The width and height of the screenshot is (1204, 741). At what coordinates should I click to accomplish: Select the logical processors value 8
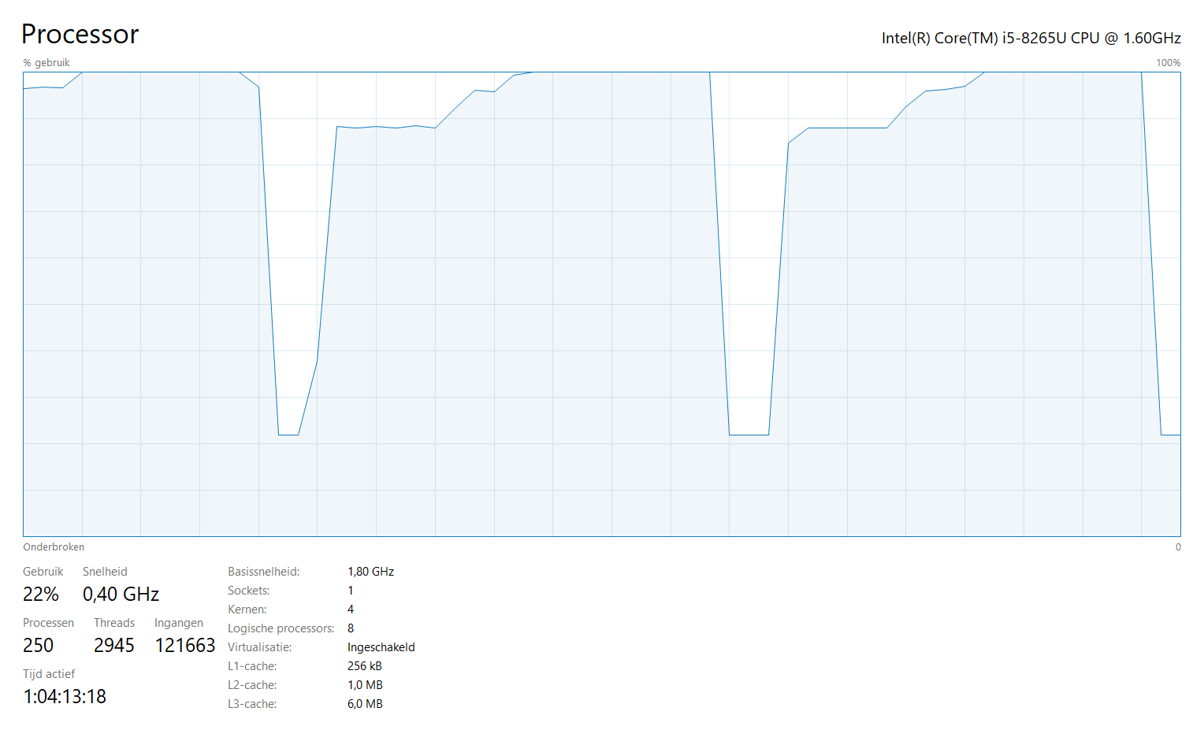351,628
